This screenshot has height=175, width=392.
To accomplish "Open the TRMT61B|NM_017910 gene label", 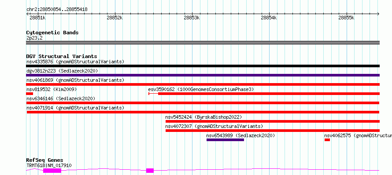I will click(49, 165).
